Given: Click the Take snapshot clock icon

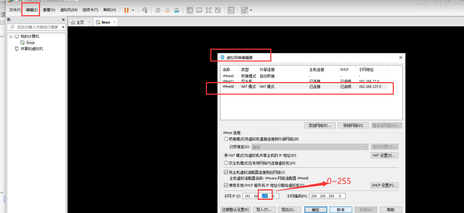Looking at the screenshot, I should click(x=158, y=10).
